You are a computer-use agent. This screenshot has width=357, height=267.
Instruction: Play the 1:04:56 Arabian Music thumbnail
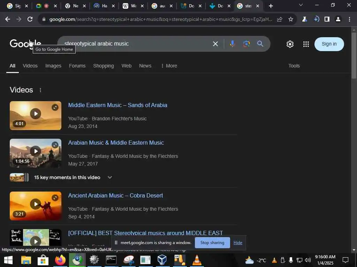click(x=36, y=153)
